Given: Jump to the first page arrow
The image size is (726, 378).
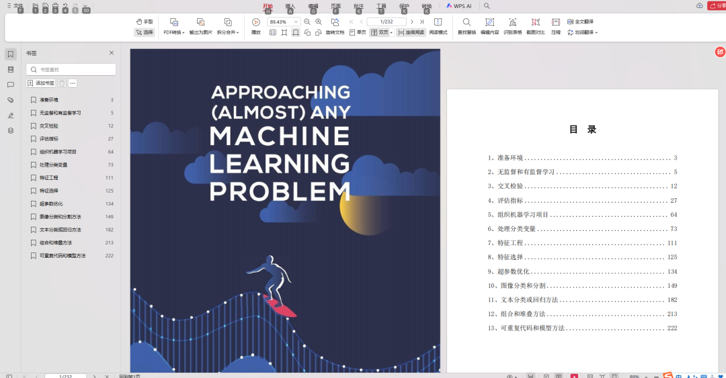Looking at the screenshot, I should point(352,21).
